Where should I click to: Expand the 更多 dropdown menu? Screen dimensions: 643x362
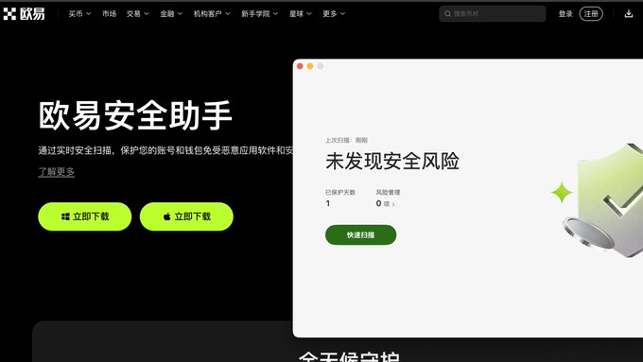(334, 13)
